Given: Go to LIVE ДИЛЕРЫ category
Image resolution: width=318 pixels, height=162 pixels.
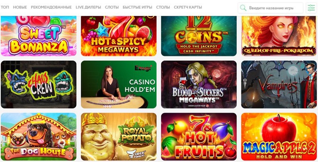Looking at the screenshot, I should click(x=88, y=7).
